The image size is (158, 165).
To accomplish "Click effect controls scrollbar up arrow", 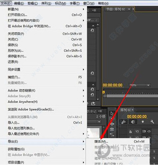I will coord(98,25).
